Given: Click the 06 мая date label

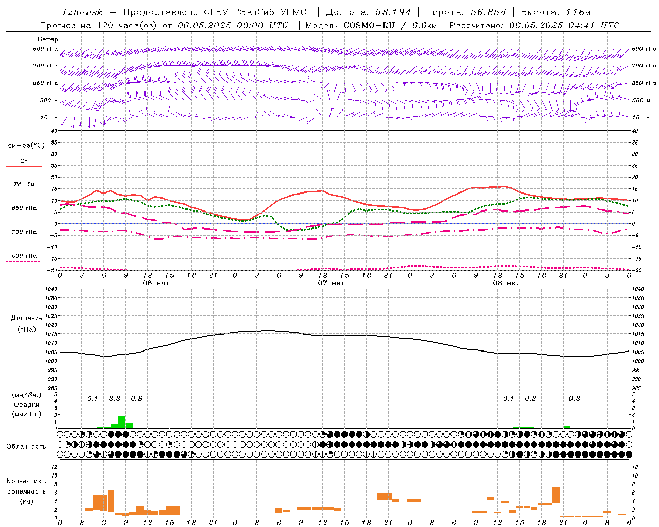Looking at the screenshot, I should pyautogui.click(x=157, y=283).
